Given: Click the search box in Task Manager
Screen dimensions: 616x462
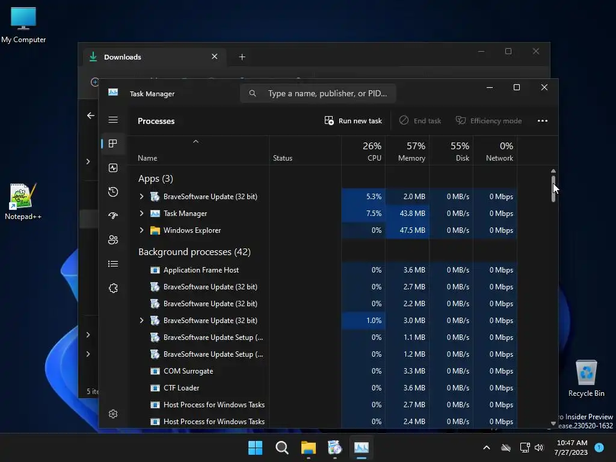Looking at the screenshot, I should [x=318, y=93].
